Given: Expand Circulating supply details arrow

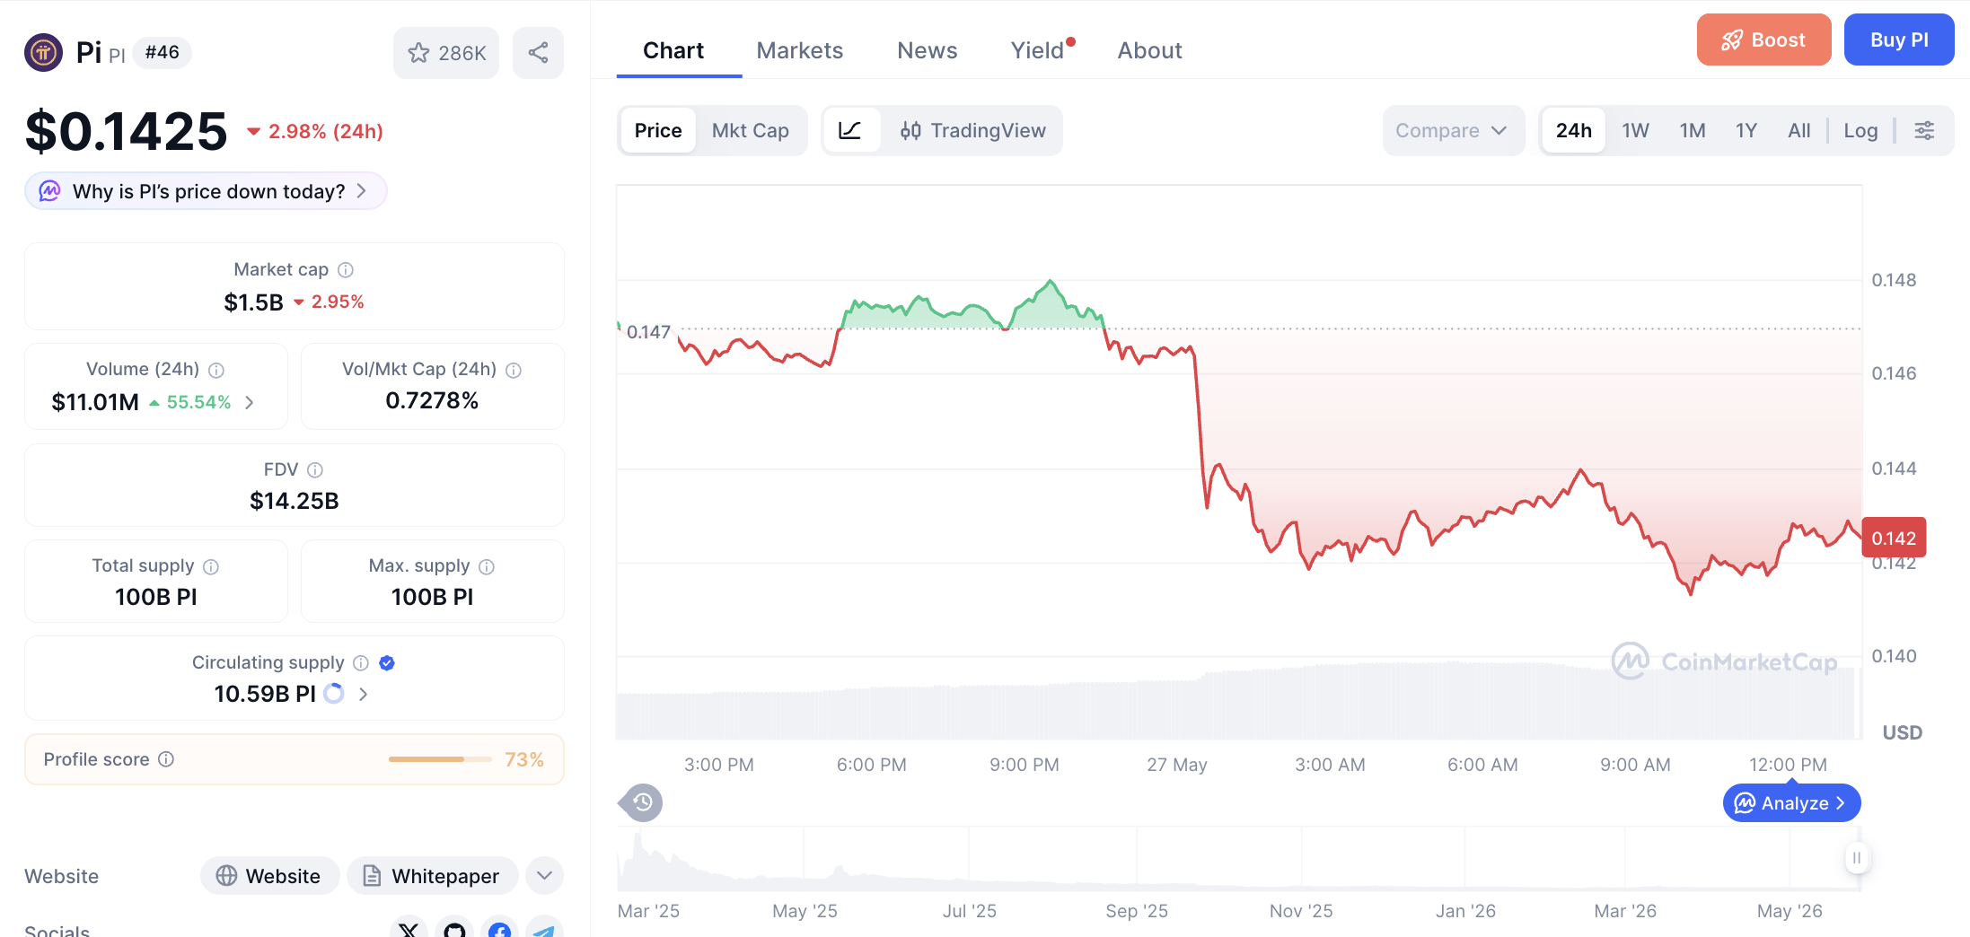Looking at the screenshot, I should coord(364,694).
